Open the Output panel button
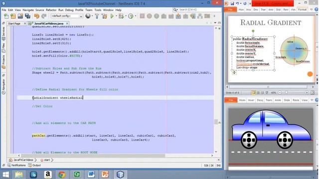This screenshot has height=179, width=319. (34, 165)
